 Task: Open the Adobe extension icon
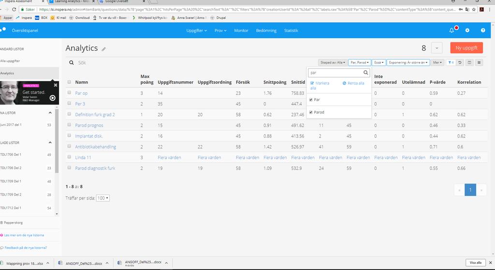coord(482,10)
